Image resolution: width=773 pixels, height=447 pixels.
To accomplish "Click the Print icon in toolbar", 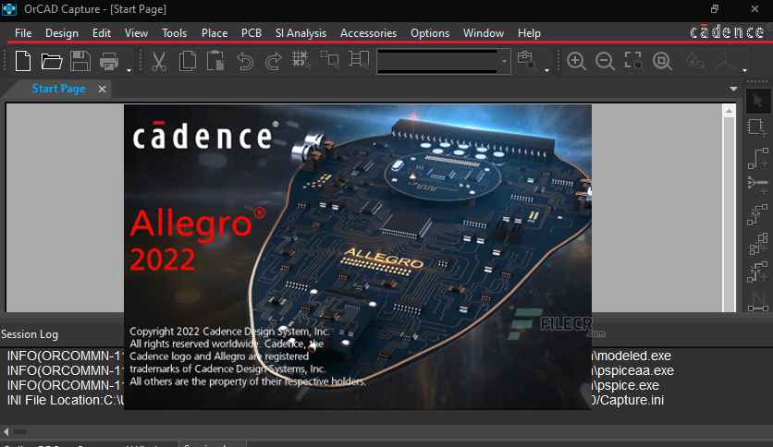I will (109, 62).
